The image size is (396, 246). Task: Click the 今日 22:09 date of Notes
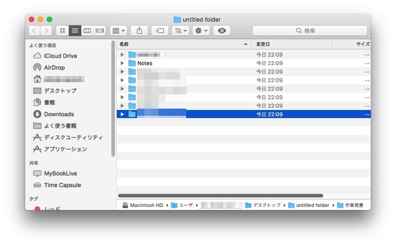point(269,63)
